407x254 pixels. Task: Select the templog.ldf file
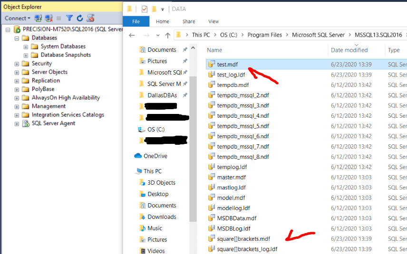pyautogui.click(x=232, y=167)
